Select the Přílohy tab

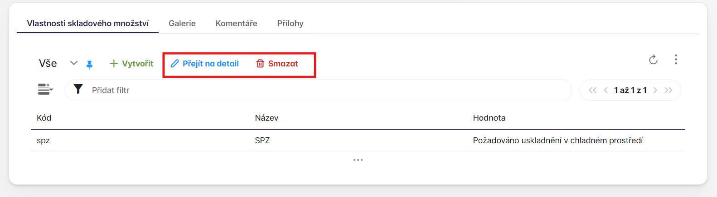pos(290,23)
